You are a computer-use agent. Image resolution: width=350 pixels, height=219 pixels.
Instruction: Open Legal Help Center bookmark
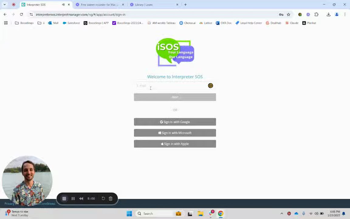(x=249, y=23)
